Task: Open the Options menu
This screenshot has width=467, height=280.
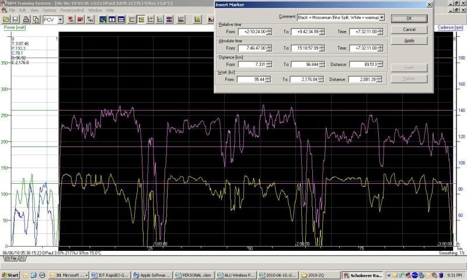Action: pos(50,10)
